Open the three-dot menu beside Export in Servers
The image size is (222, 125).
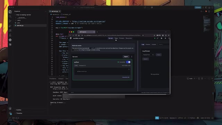132,57
